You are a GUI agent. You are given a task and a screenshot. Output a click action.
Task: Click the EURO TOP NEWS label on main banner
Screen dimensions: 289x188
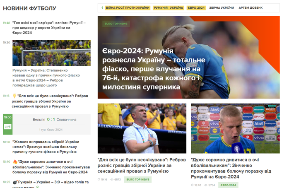[116, 24]
